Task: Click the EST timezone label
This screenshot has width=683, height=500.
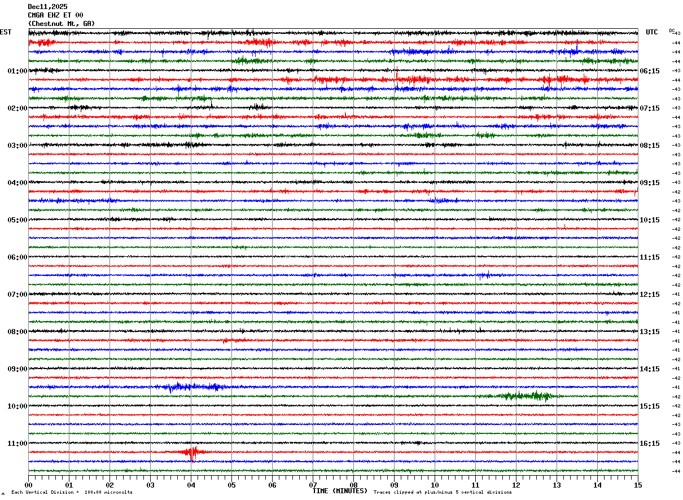Action: coord(6,32)
